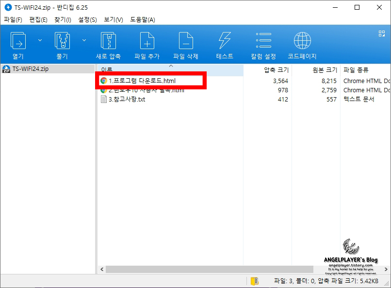Open 칼럼 설정 column settings icon
391x288 pixels.
pos(263,40)
